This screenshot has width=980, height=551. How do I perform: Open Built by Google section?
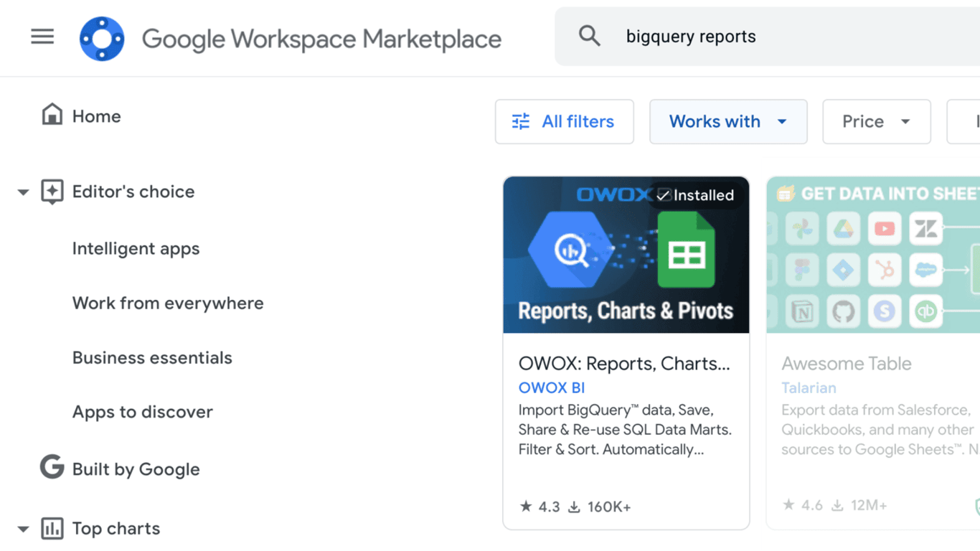coord(136,469)
